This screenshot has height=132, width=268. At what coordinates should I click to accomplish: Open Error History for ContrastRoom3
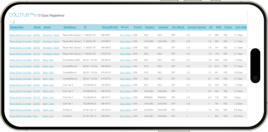click(x=126, y=66)
